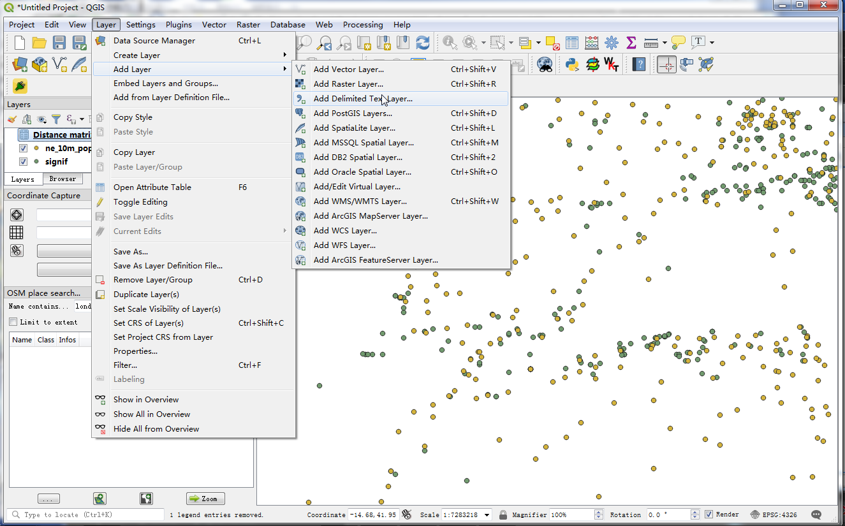Open the Help book icon

pyautogui.click(x=639, y=64)
